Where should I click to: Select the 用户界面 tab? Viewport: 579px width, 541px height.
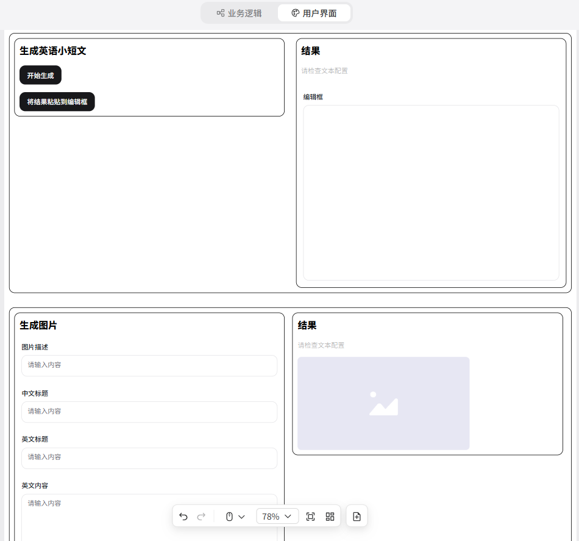tap(314, 13)
